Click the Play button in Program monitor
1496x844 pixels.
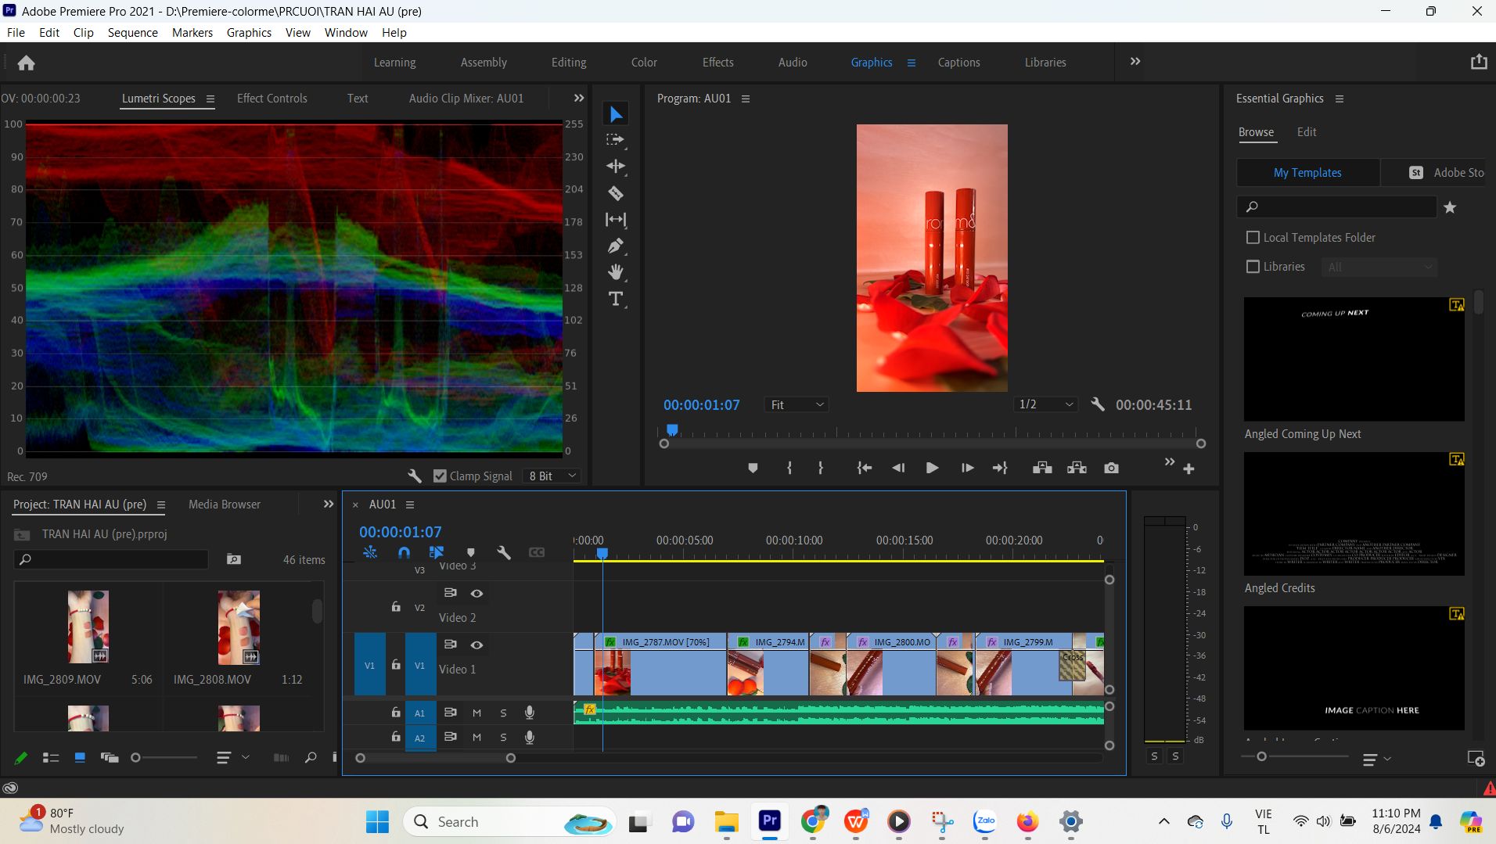[x=932, y=468]
